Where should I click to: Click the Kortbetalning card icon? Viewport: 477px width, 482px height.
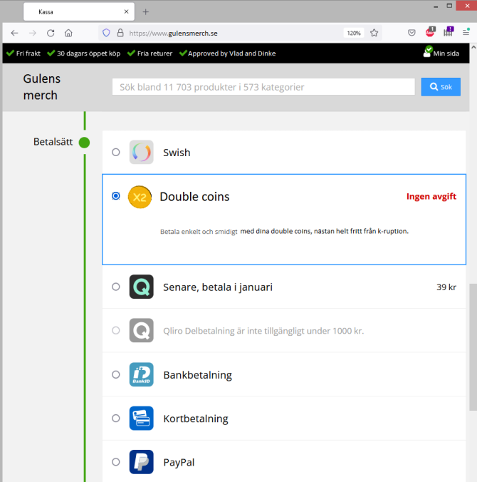tap(141, 419)
